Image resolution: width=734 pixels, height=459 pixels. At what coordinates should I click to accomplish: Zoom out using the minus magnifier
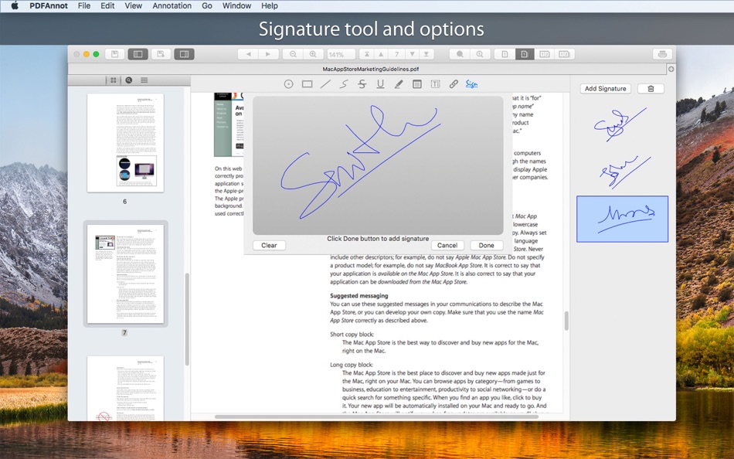293,54
